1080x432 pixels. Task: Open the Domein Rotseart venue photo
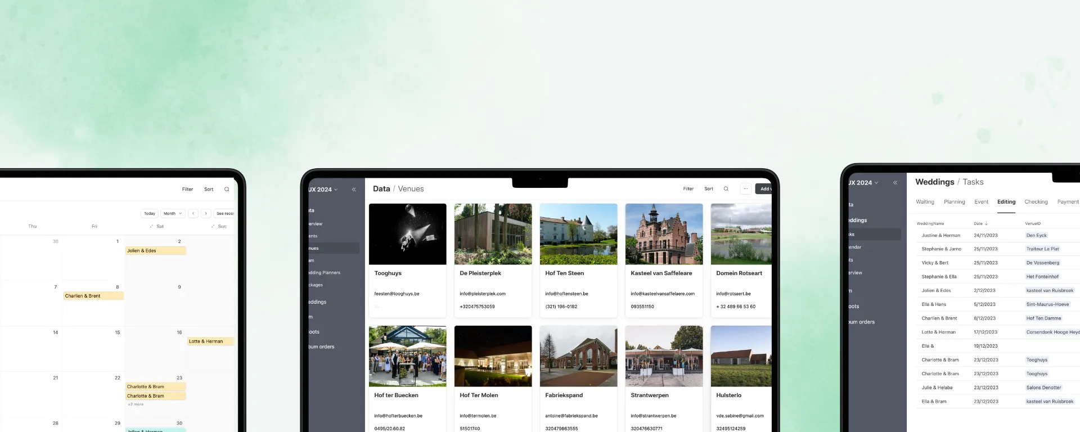click(741, 234)
